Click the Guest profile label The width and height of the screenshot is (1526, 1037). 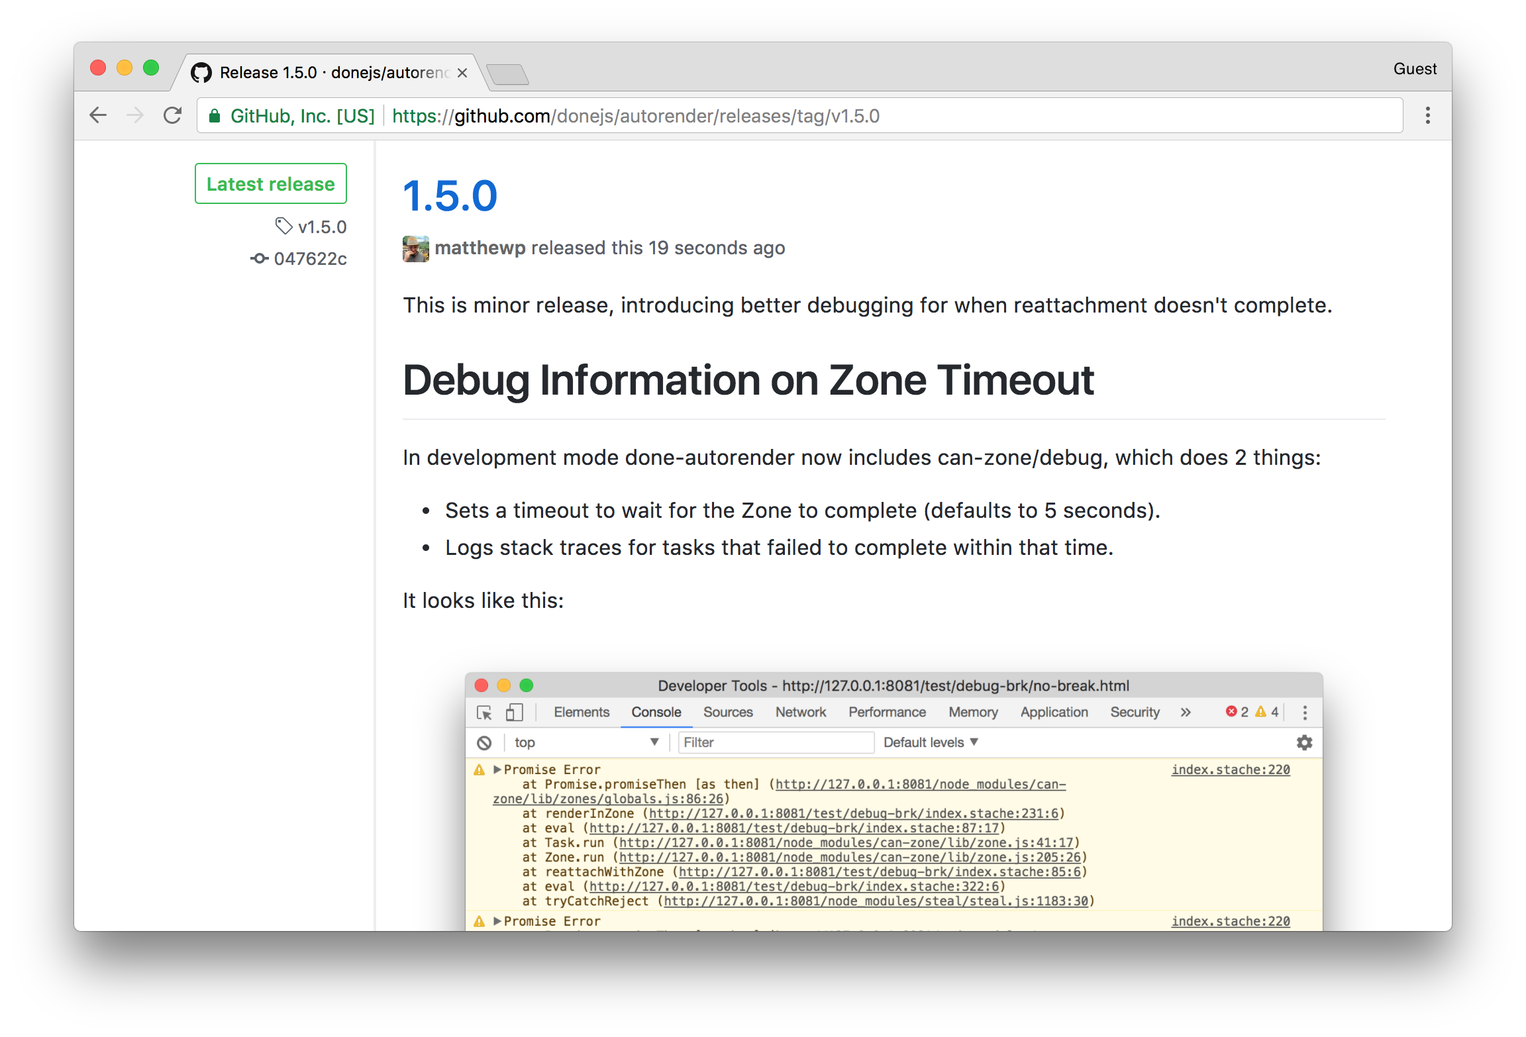click(1415, 69)
